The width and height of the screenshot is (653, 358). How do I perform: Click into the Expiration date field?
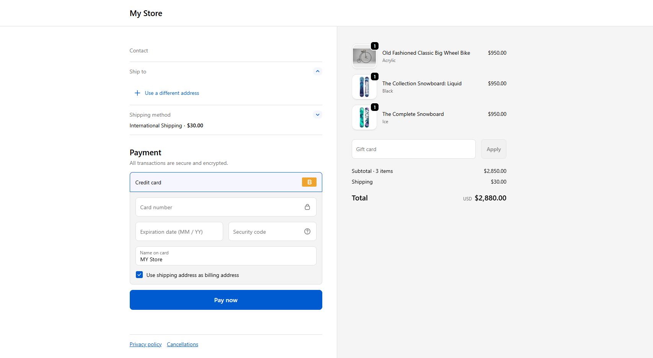pyautogui.click(x=179, y=231)
